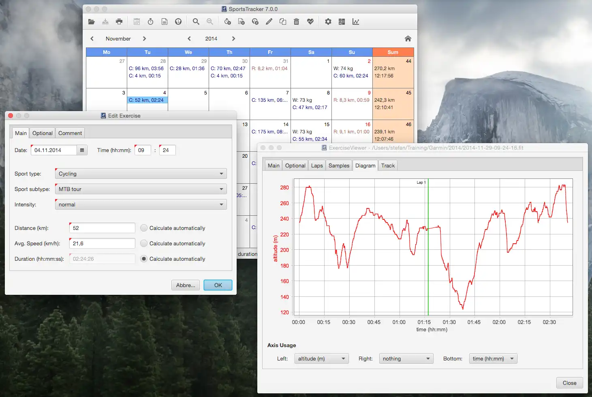This screenshot has height=397, width=592.
Task: Click the pencil edit entry icon
Action: [x=269, y=22]
